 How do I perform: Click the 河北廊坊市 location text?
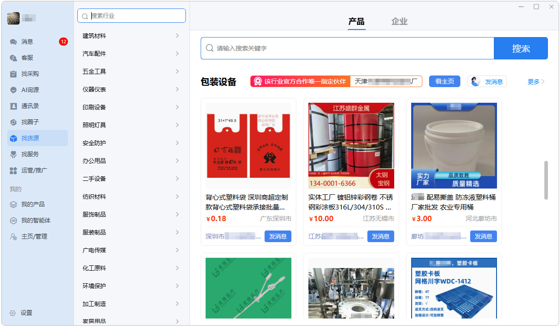(481, 219)
